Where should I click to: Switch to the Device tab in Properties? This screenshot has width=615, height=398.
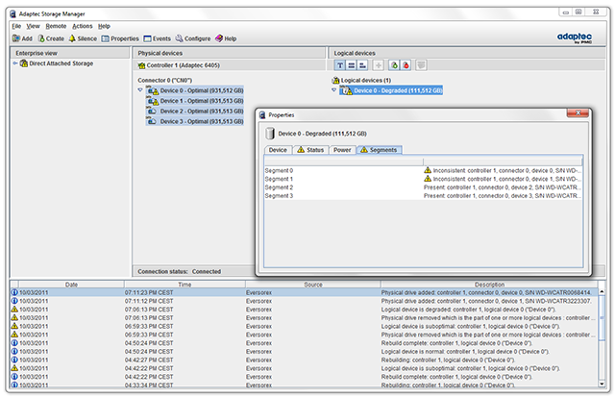(278, 150)
